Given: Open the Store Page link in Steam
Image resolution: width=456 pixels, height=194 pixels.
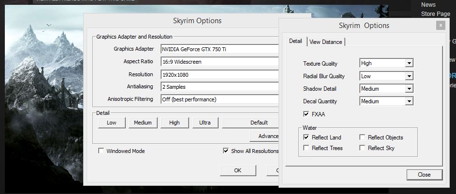Looking at the screenshot, I should [435, 14].
